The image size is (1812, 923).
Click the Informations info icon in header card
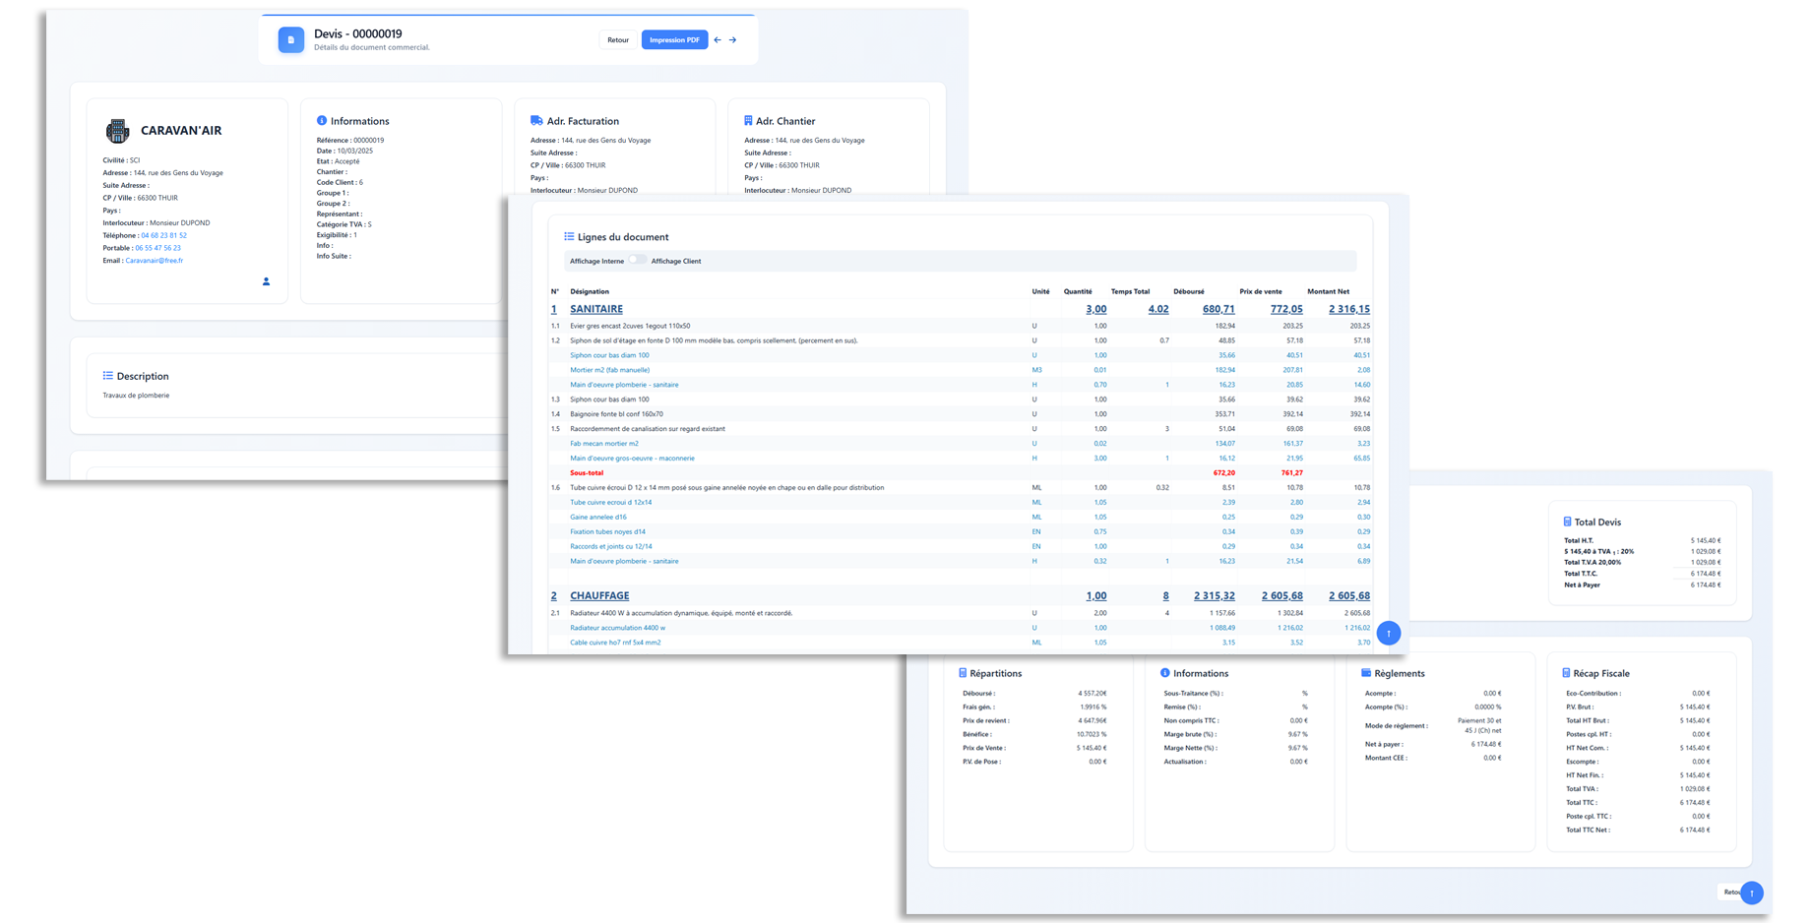(322, 121)
